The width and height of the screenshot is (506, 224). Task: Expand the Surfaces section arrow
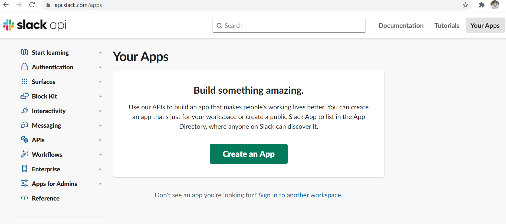click(100, 82)
